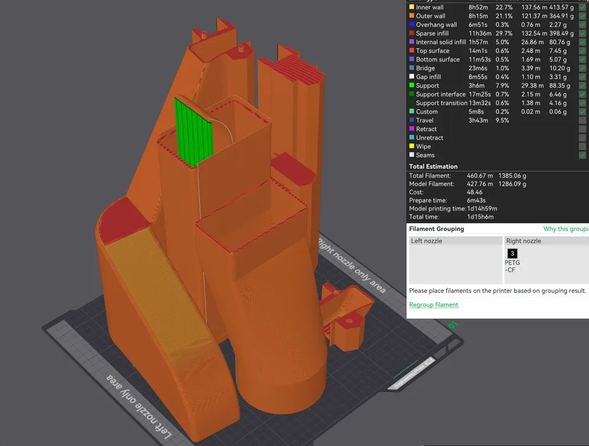Disable the Bridge line type checkbox
589x446 pixels.
583,68
